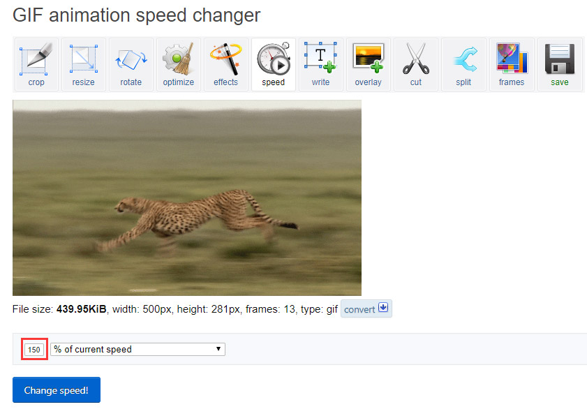Open the cut tool with scissors icon
This screenshot has height=409, width=587.
[x=416, y=65]
